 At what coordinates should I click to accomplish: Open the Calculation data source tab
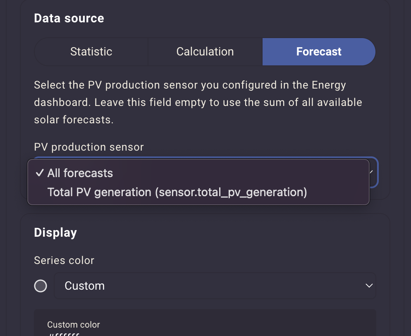(205, 52)
